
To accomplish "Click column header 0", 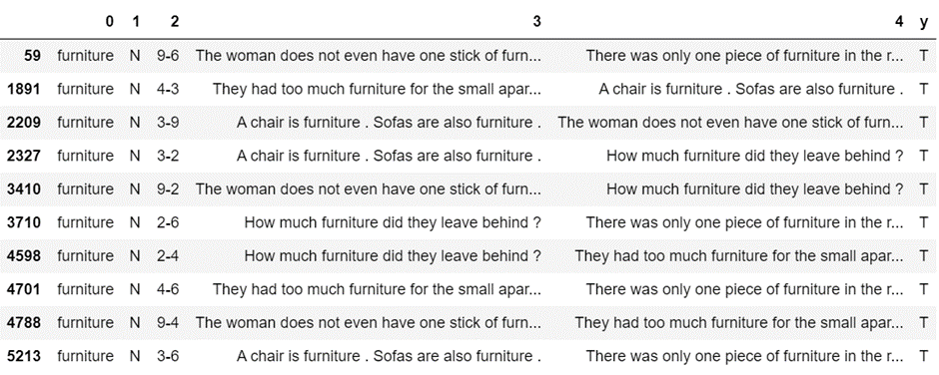I will [109, 22].
